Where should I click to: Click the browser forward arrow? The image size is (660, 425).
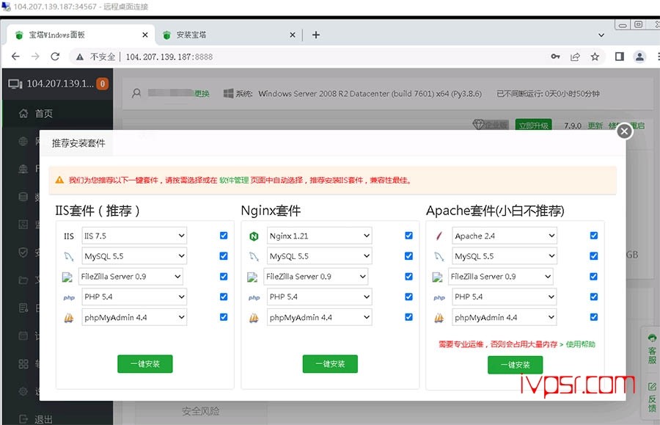click(x=35, y=57)
